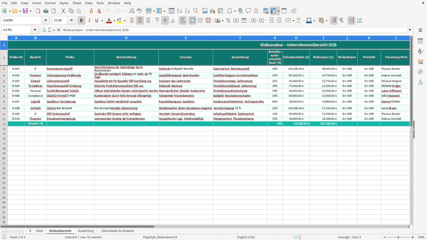Image resolution: width=427 pixels, height=240 pixels.
Task: Activate Clone Formatting paintbrush
Action: [91, 11]
